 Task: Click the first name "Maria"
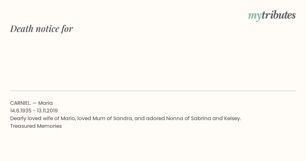[45, 103]
